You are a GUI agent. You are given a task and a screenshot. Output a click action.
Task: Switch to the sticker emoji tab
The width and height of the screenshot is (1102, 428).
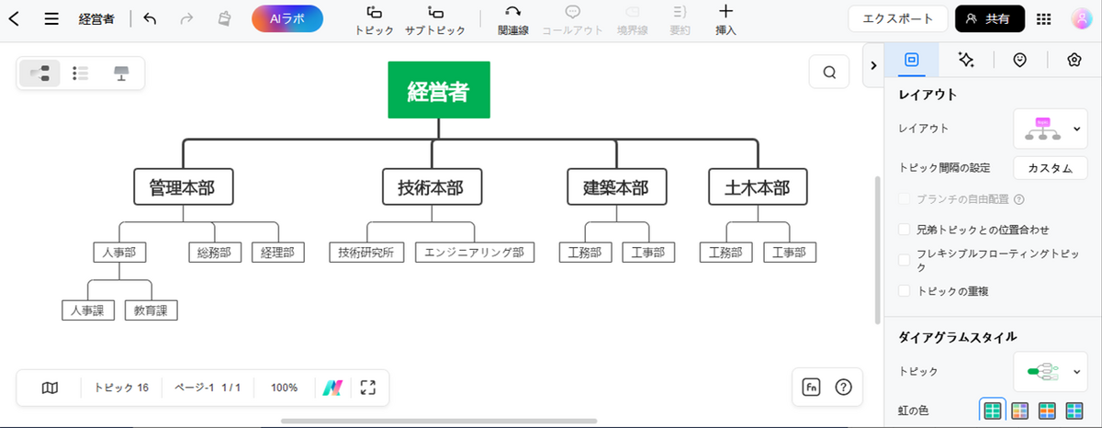coord(1019,60)
